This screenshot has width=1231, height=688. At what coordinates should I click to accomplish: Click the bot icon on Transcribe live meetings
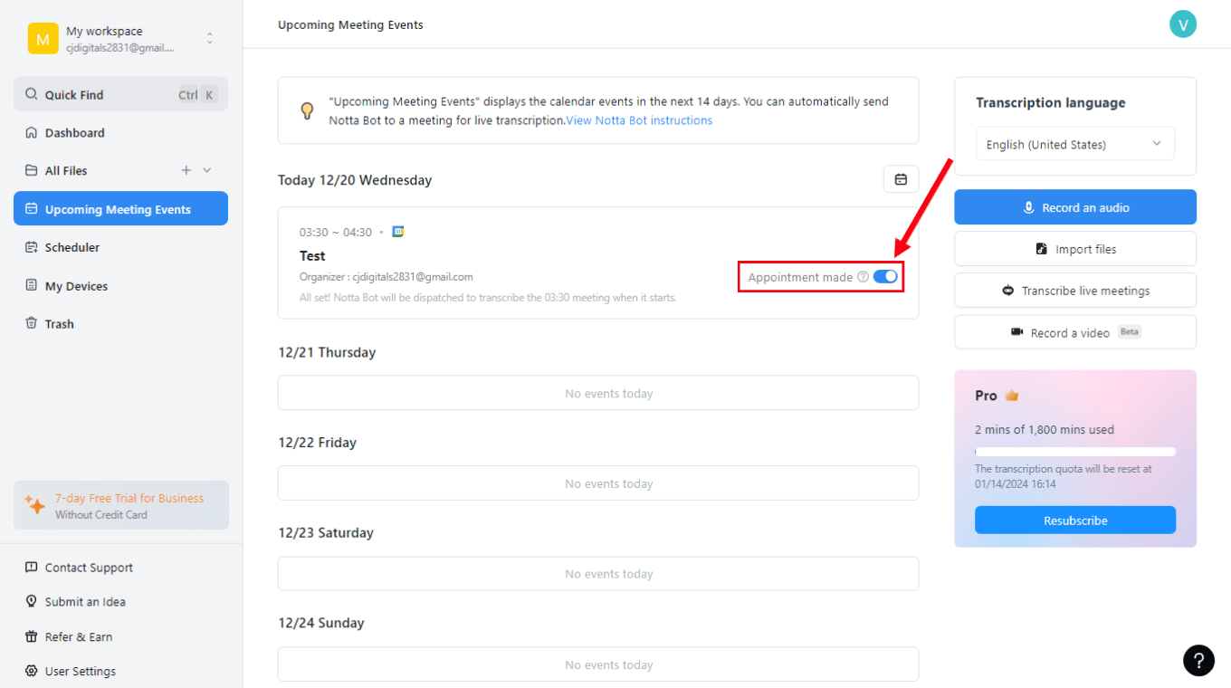tap(1008, 291)
